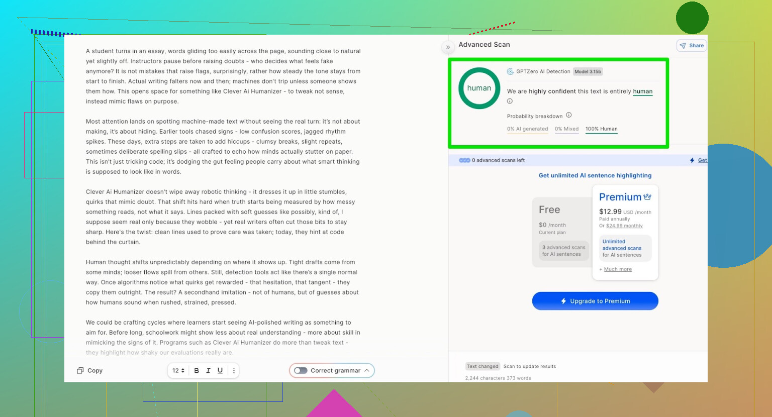Click the Copy text icon
The image size is (772, 417).
(80, 371)
